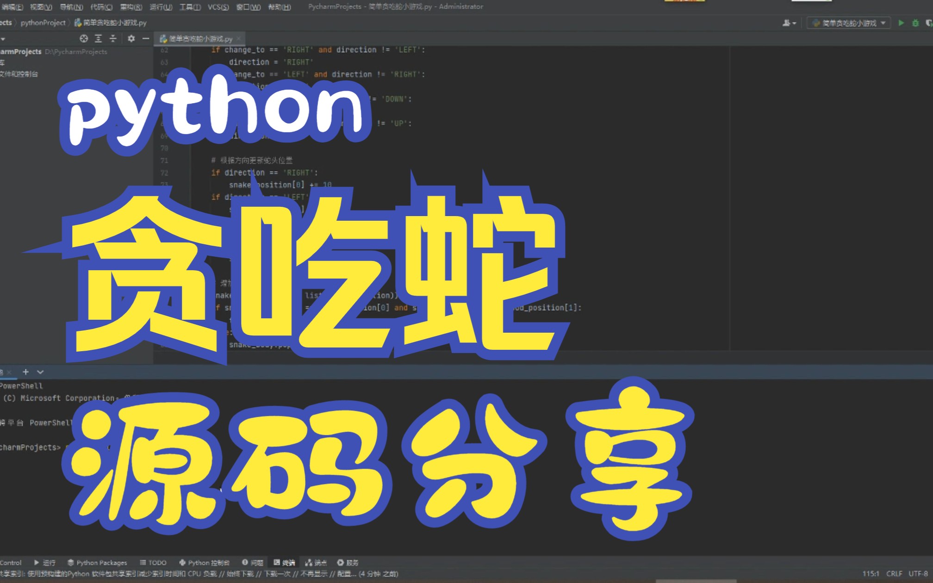Open the 帮助(H) menu
Viewport: 933px width, 583px height.
(280, 6)
